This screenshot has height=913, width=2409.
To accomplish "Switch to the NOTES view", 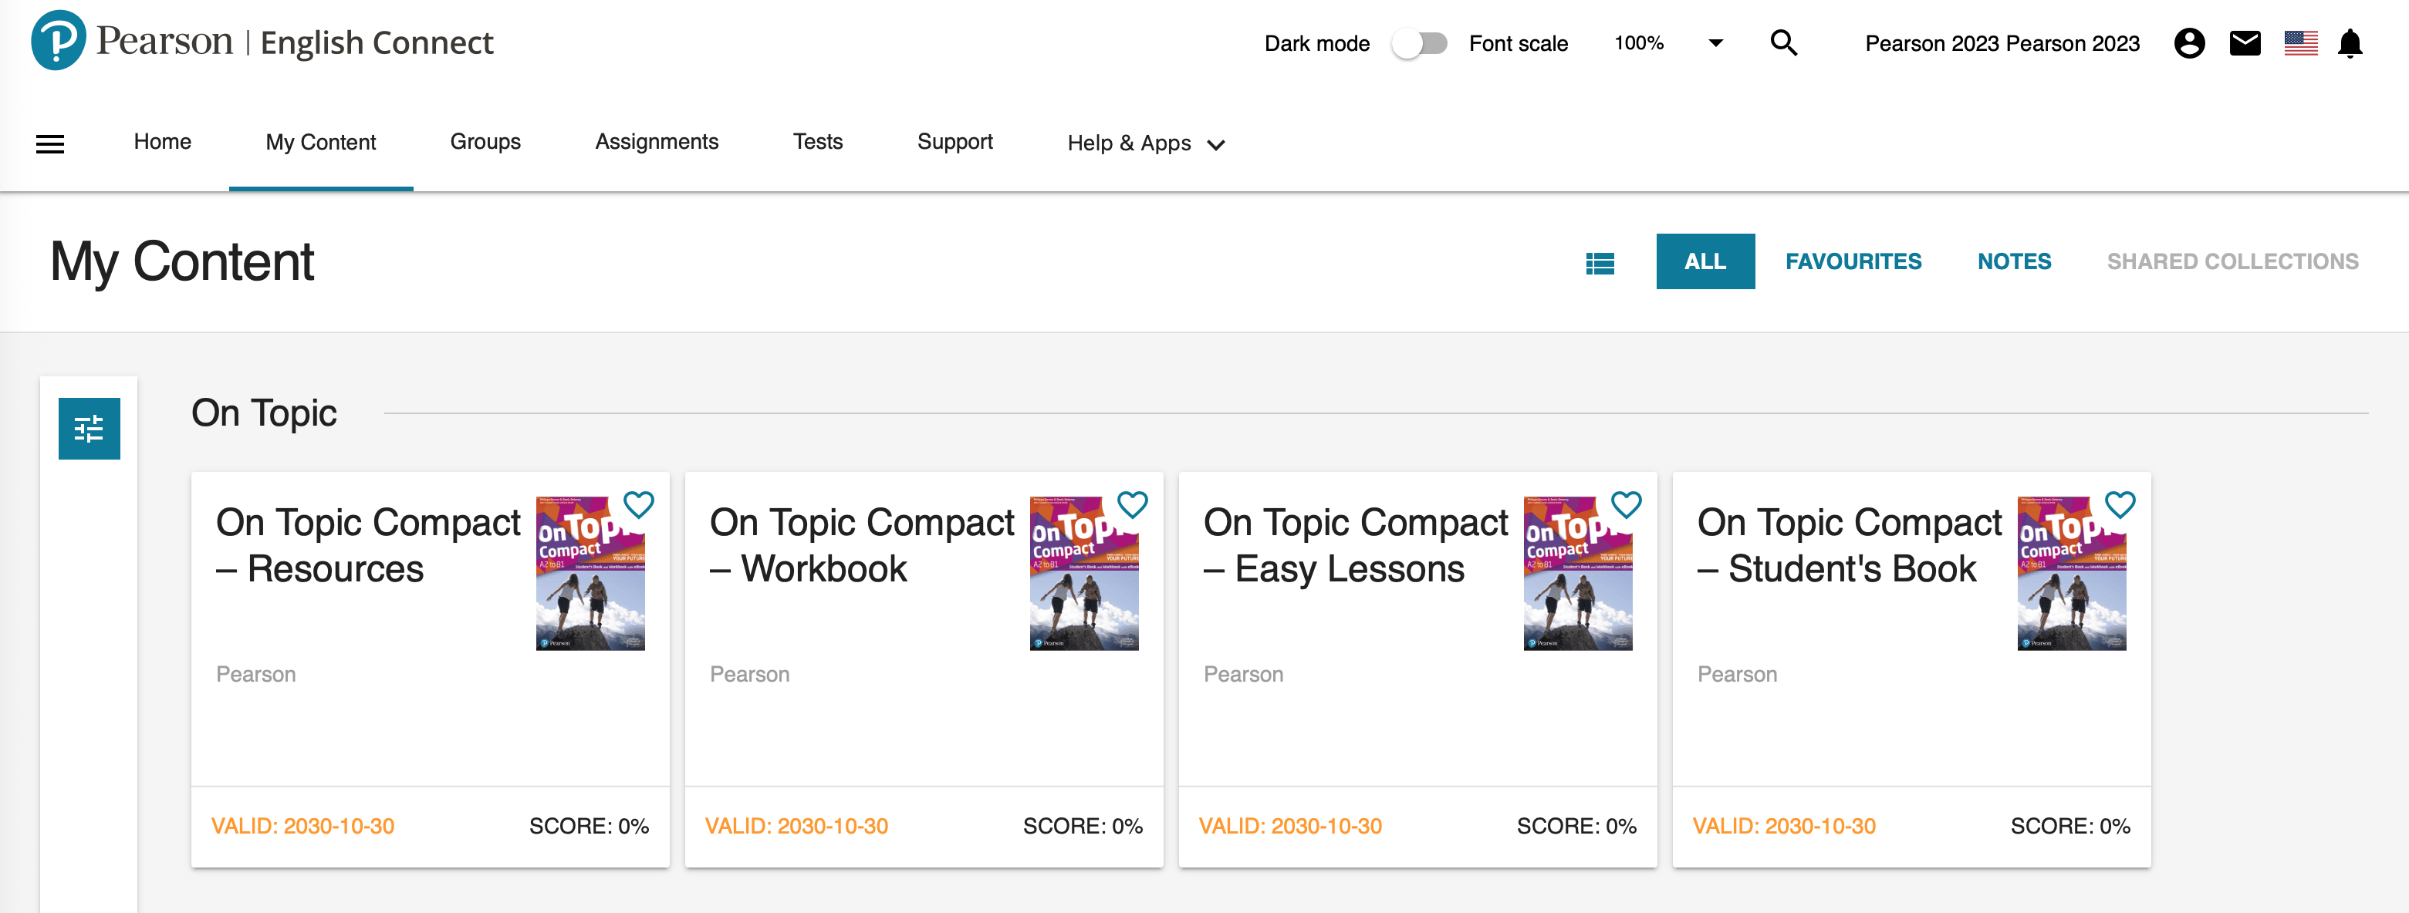I will (x=2013, y=261).
